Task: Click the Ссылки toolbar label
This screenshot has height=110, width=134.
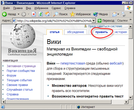Action: tap(122, 20)
